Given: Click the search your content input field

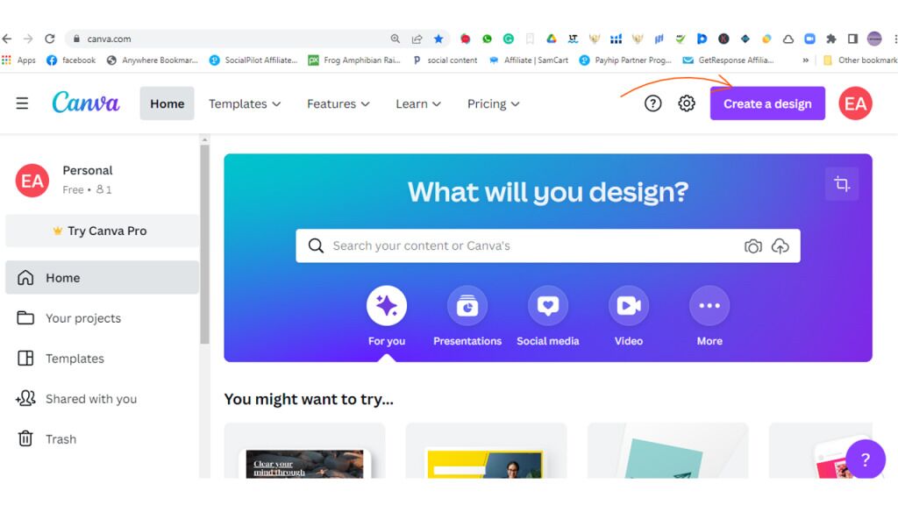Looking at the screenshot, I should (532, 246).
